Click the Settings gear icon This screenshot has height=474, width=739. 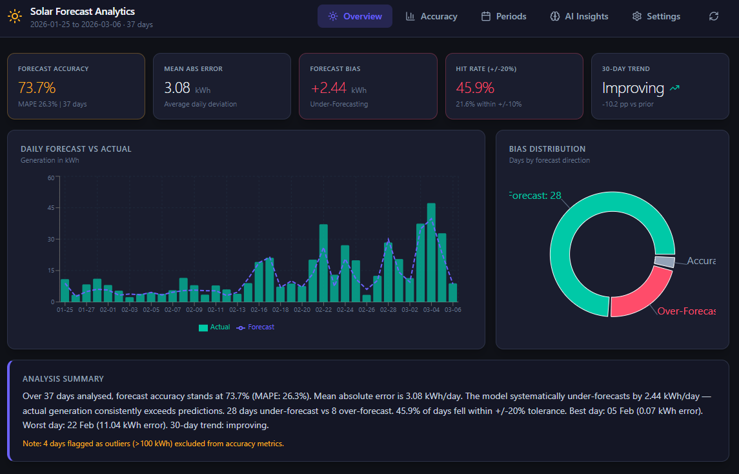637,16
